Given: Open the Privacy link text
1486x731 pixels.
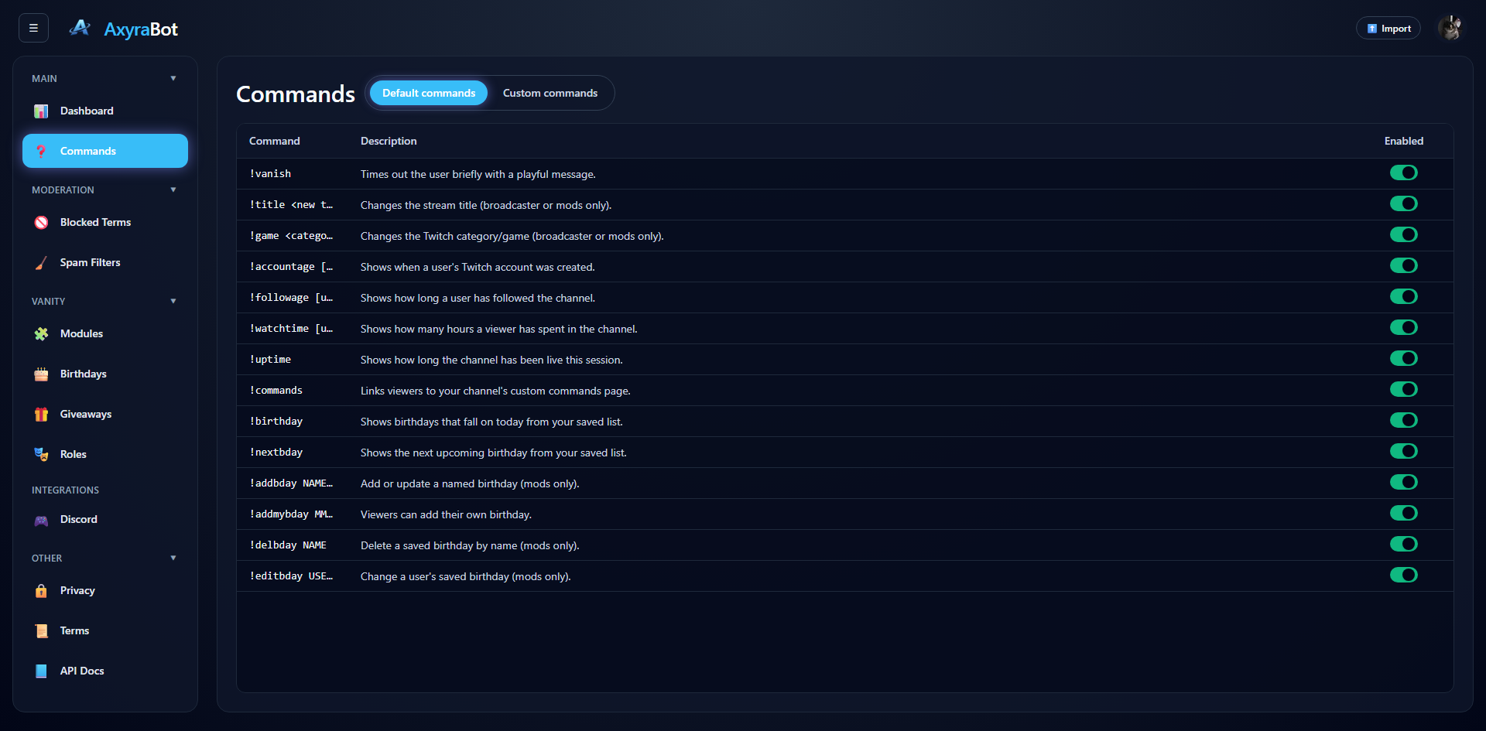Looking at the screenshot, I should (77, 590).
